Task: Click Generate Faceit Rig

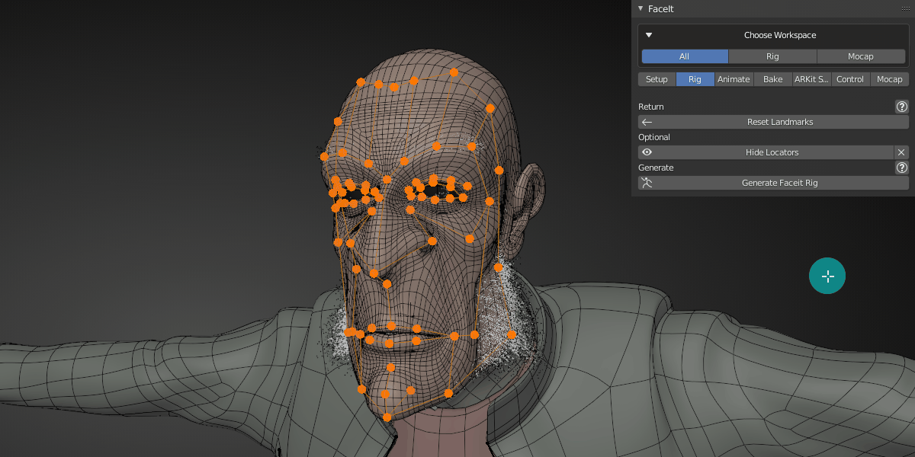Action: 778,183
